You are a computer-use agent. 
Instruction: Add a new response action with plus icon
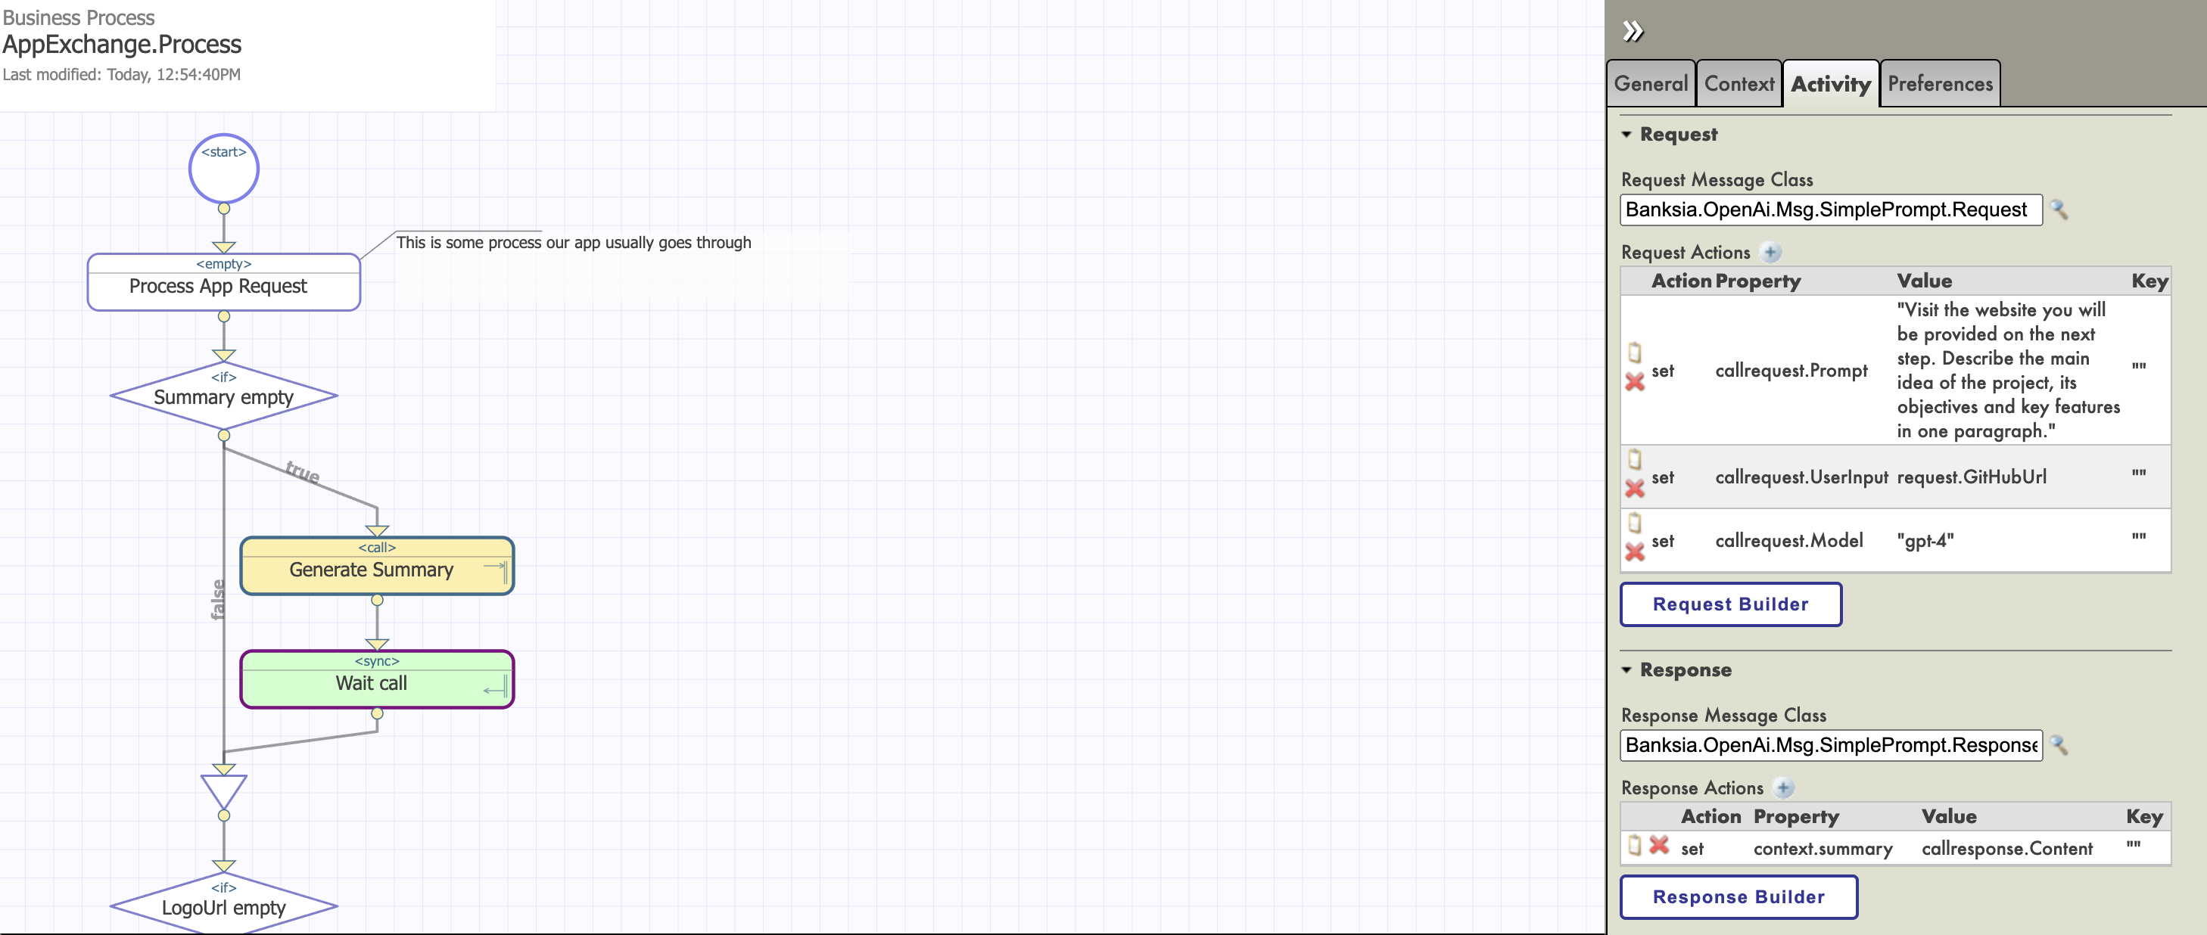pos(1784,787)
